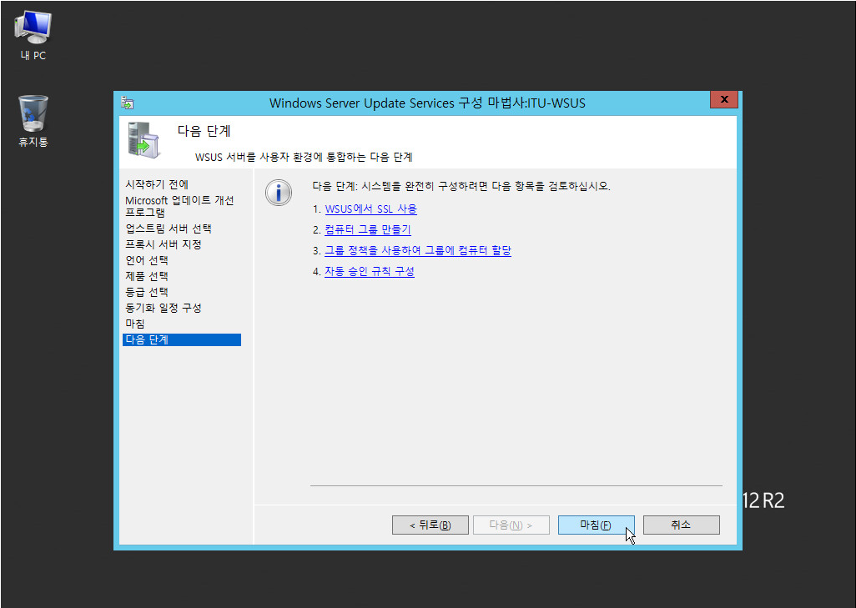Jump to the '동기화 일정 구성' step
Viewport: 856px width, 608px height.
pyautogui.click(x=163, y=308)
